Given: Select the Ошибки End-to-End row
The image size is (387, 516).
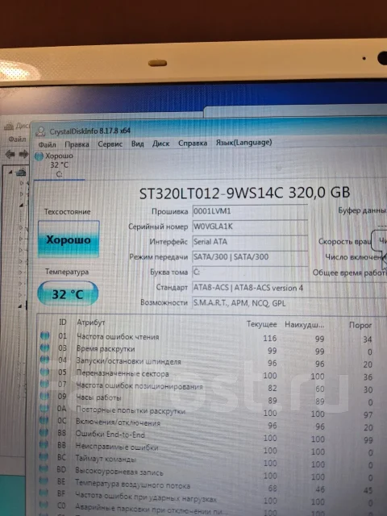Looking at the screenshot, I should coord(213,437).
